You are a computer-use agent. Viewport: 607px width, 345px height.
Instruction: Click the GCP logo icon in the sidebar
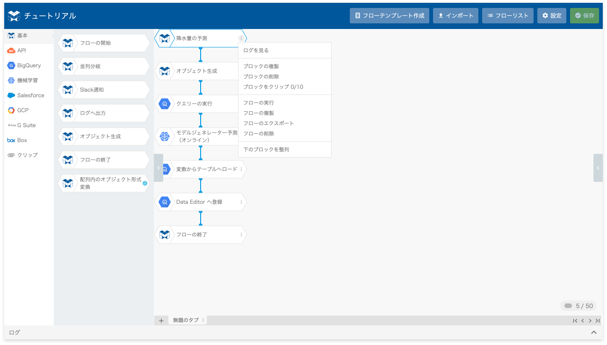pos(11,110)
